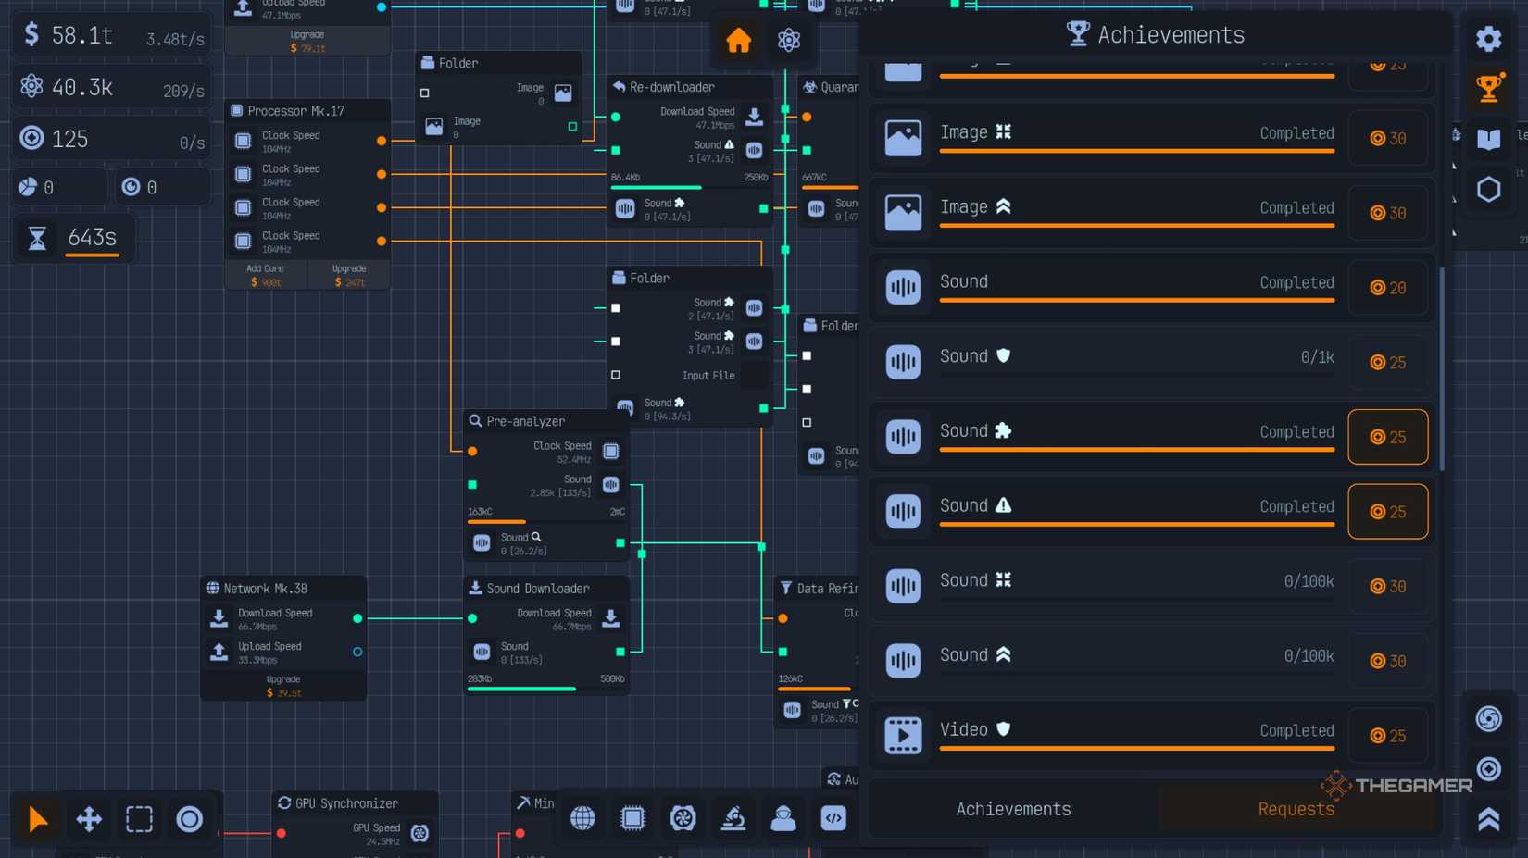
Task: Open the globe network node category
Action: coord(582,818)
